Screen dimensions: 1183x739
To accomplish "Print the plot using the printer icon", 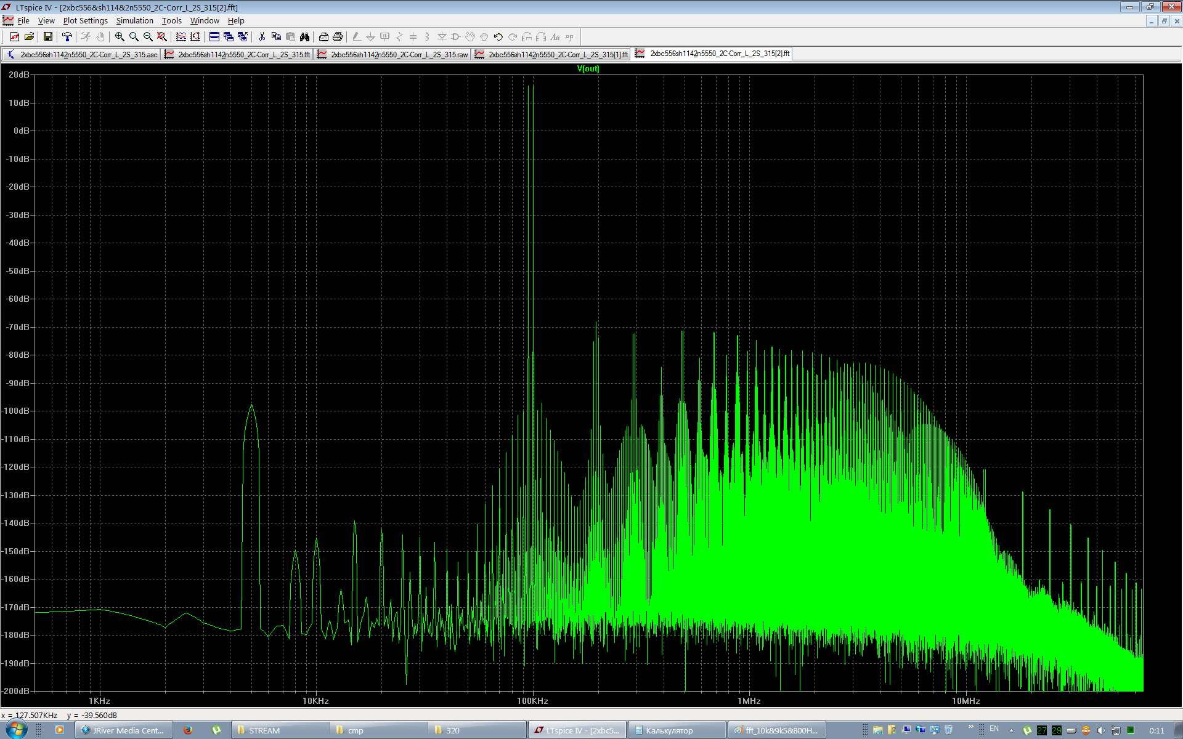I will point(338,37).
